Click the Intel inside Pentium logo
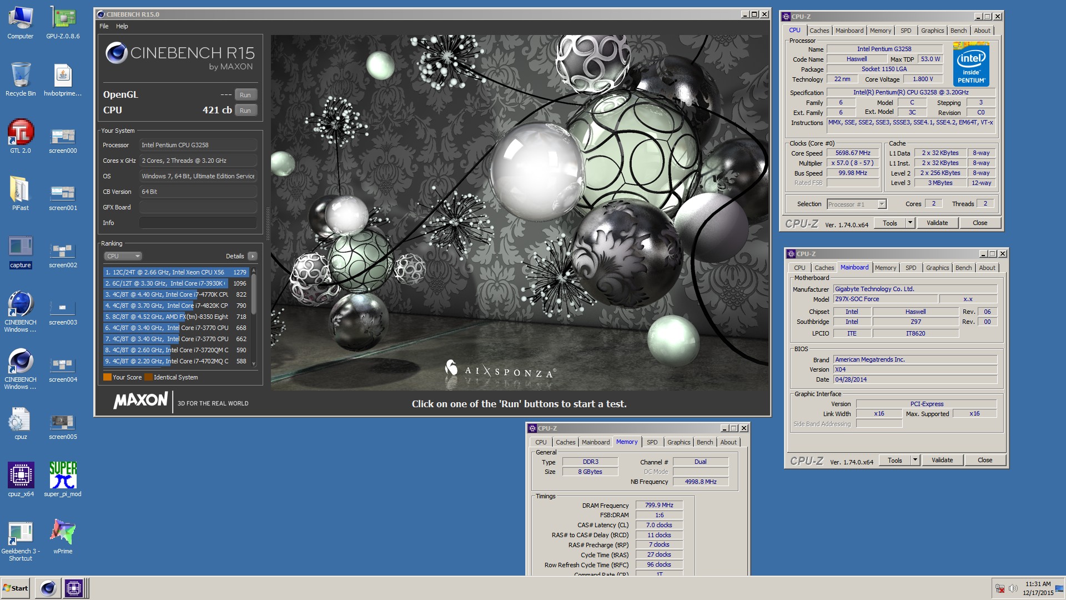This screenshot has width=1066, height=600. (971, 66)
